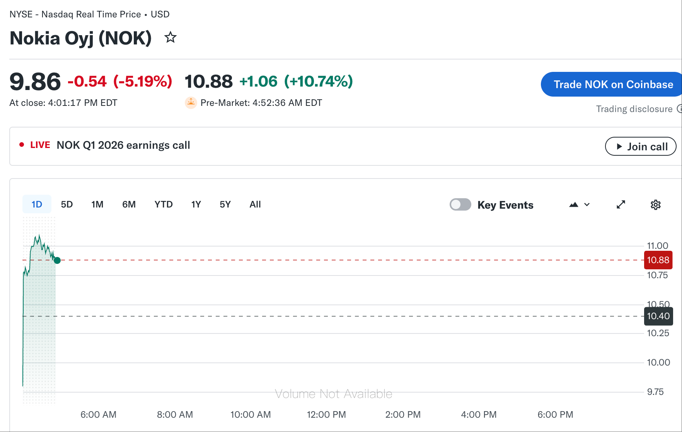Viewport: 682px width, 432px height.
Task: Click the mountain chart type icon
Action: tap(574, 205)
